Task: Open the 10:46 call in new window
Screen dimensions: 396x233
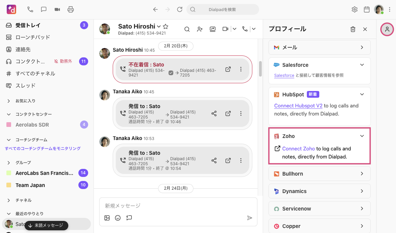Action: (228, 113)
